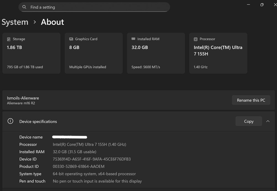Go back to System in breadcrumb
The image size is (277, 191).
coord(15,22)
